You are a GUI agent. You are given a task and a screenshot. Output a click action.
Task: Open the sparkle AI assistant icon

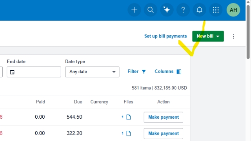(x=167, y=10)
